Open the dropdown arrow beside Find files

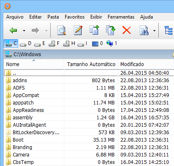tap(154, 31)
